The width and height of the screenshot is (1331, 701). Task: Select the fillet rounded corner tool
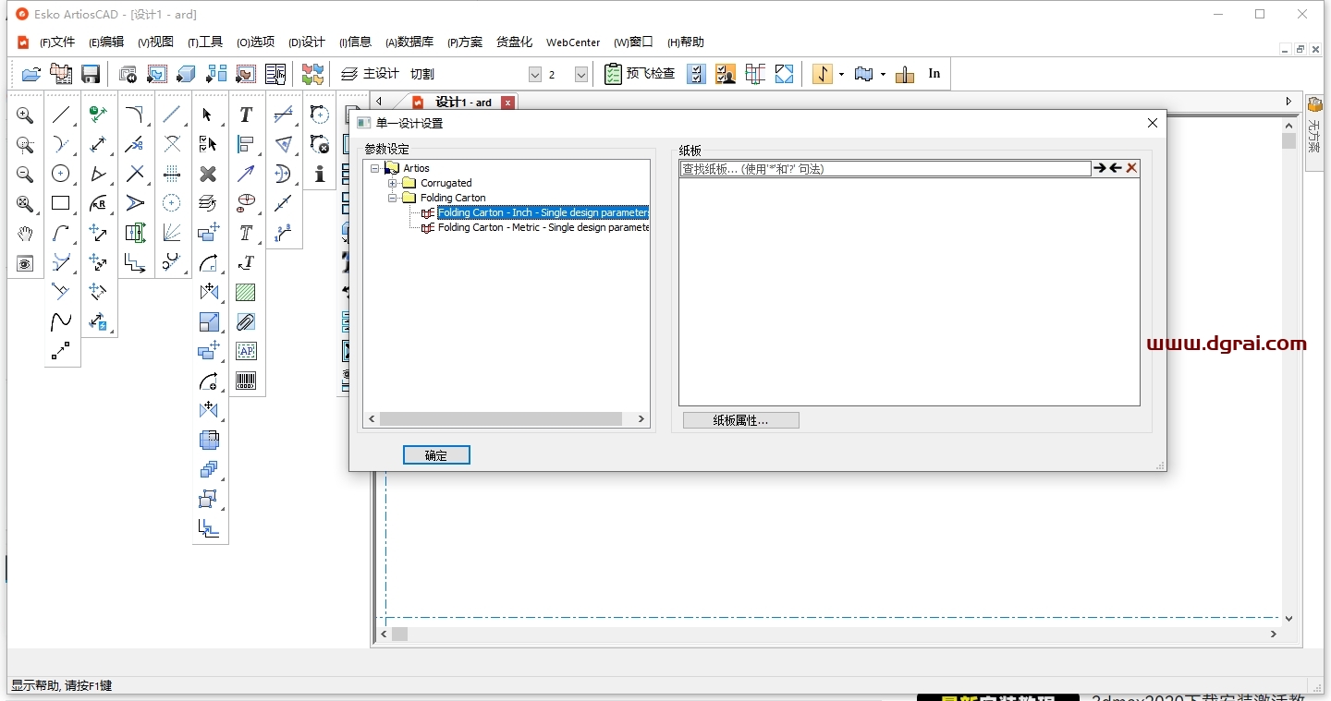click(x=135, y=115)
